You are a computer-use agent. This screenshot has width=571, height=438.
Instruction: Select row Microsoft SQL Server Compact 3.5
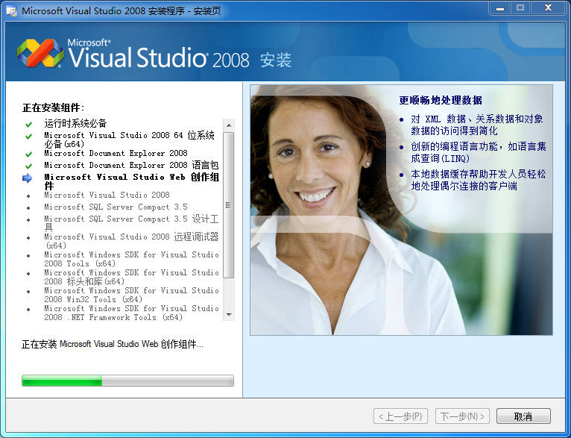tap(116, 207)
